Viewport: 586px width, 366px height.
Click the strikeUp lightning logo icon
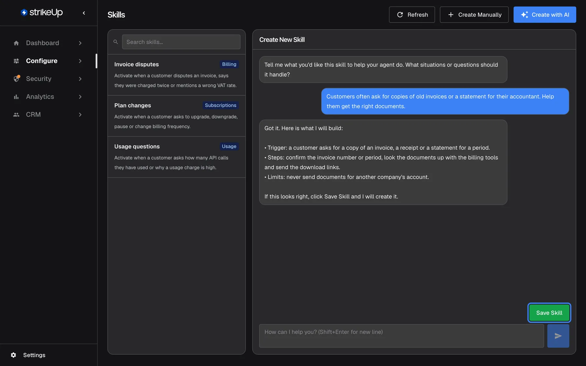(24, 12)
